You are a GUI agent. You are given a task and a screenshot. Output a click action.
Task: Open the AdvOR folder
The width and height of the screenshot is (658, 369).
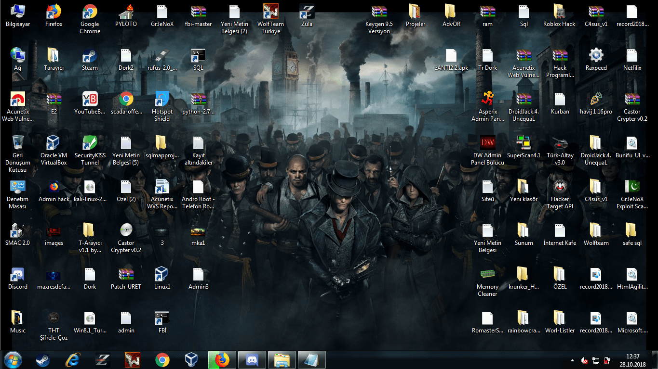point(452,16)
